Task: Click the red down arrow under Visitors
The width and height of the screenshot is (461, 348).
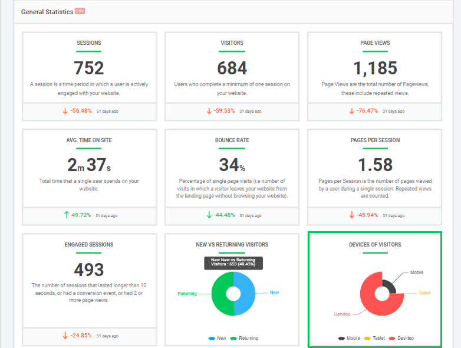Action: 209,111
